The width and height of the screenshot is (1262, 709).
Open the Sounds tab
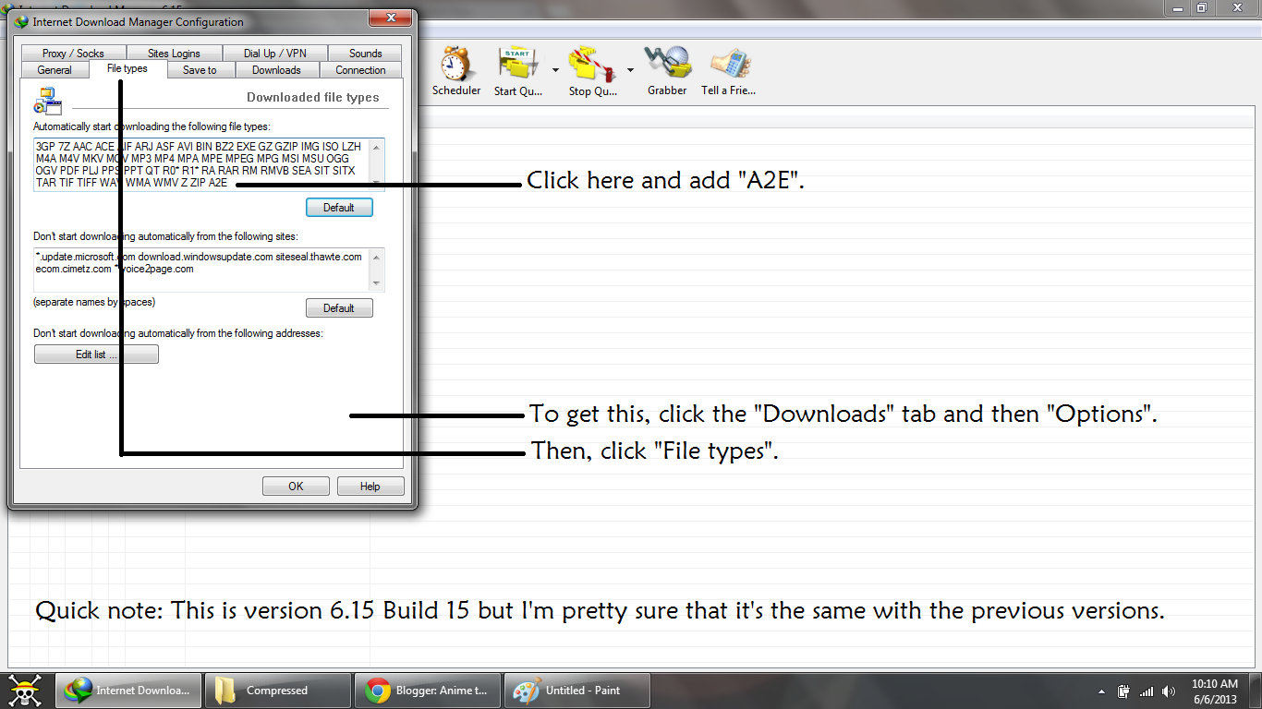tap(366, 54)
